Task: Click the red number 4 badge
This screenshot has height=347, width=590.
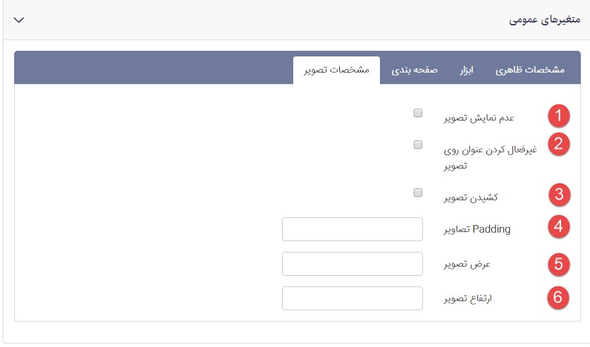Action: (559, 227)
